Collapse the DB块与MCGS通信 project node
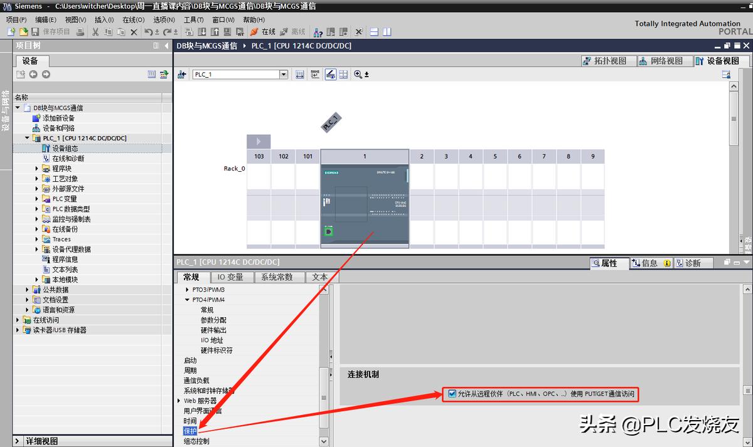 coord(18,108)
